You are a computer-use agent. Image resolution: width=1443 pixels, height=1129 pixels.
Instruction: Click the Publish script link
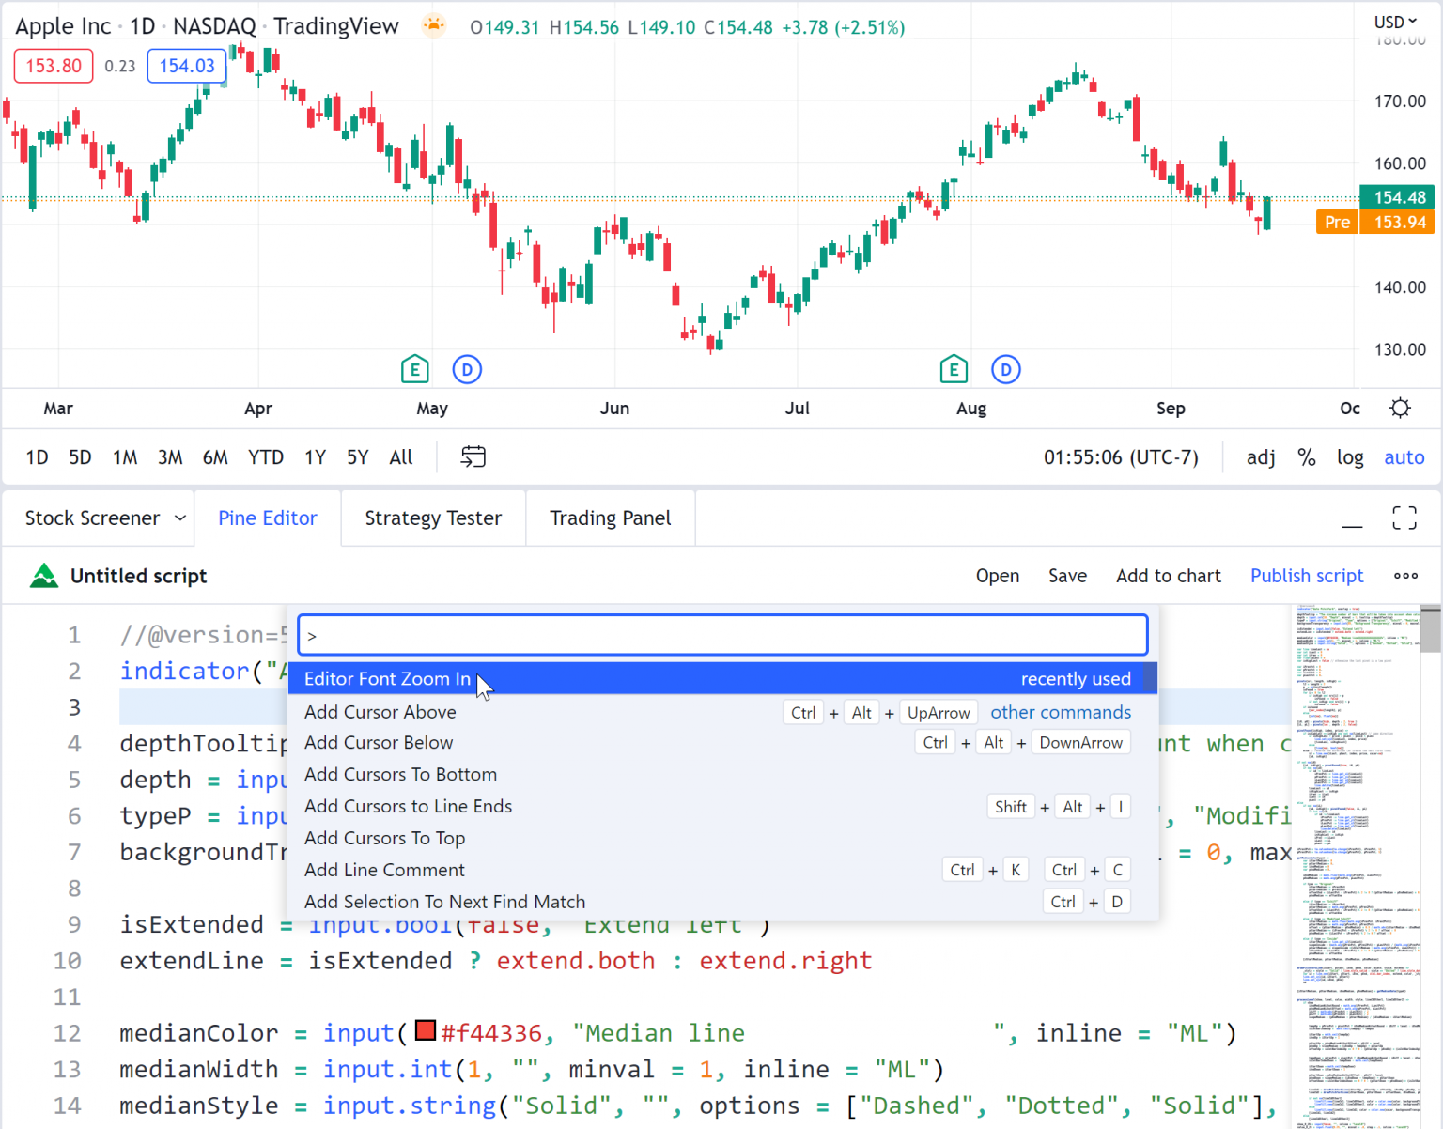[1306, 576]
